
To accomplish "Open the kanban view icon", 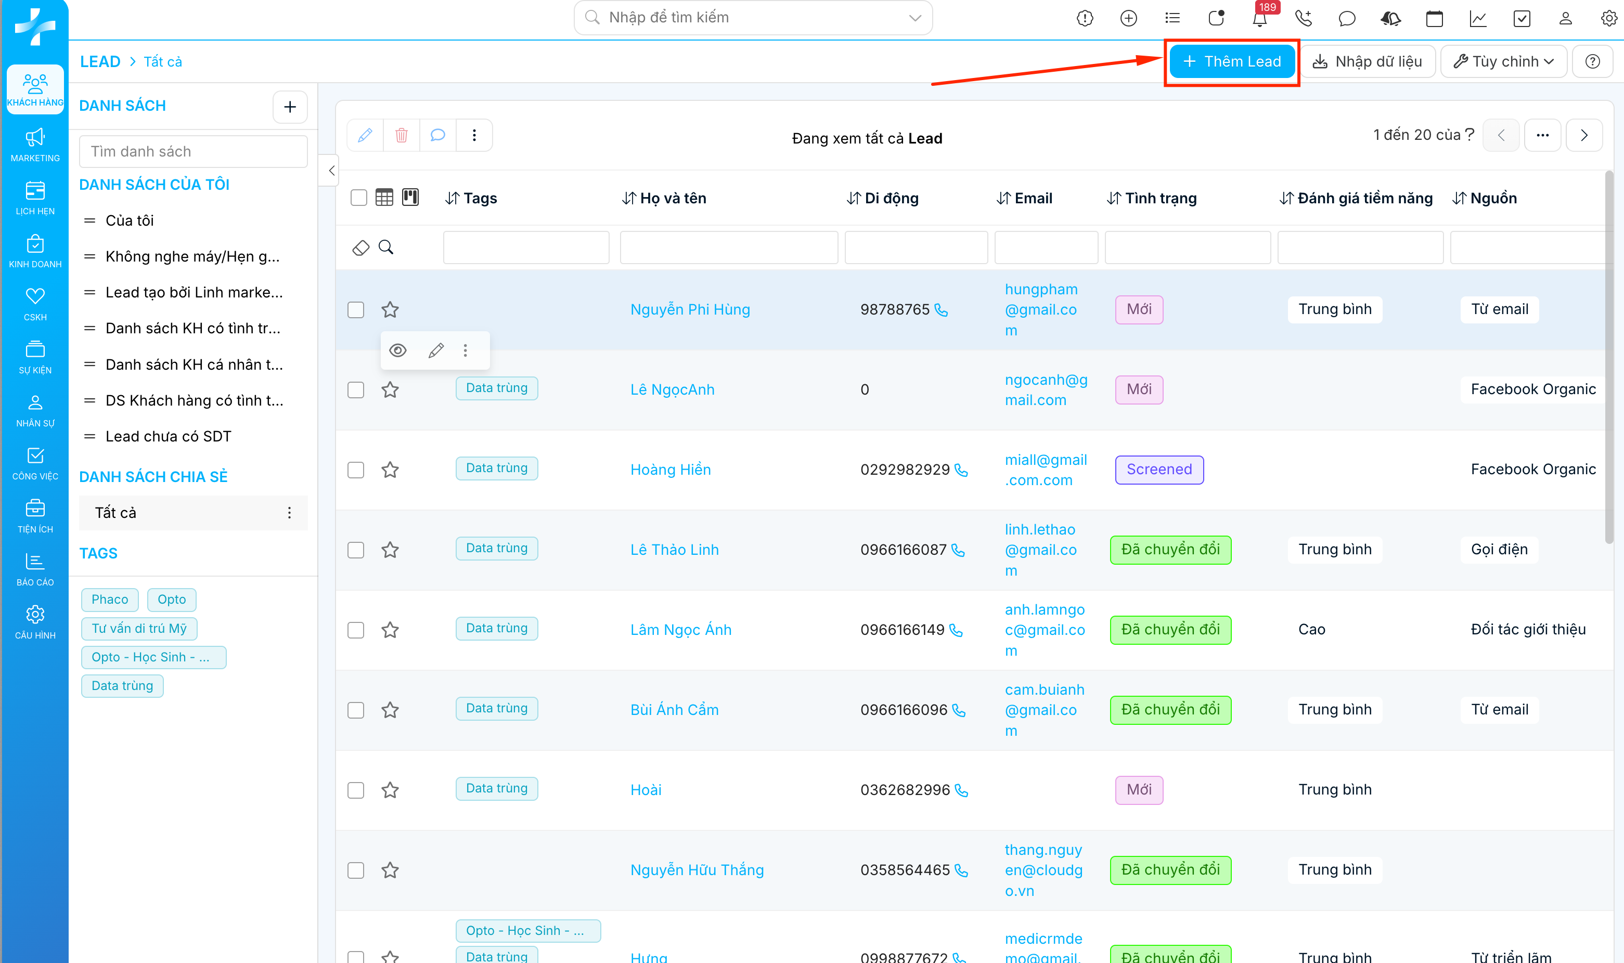I will tap(410, 197).
